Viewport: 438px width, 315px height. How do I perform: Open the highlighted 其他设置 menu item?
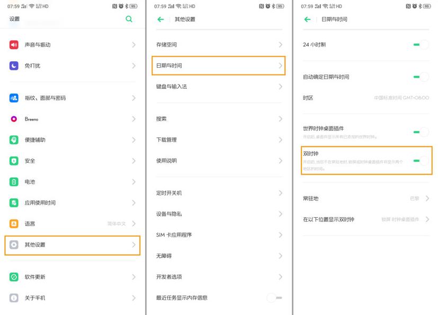[x=72, y=245]
